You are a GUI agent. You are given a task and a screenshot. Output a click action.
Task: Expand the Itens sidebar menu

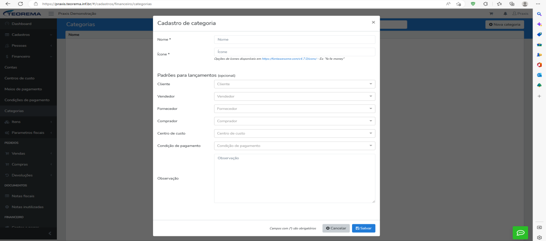[x=28, y=121]
